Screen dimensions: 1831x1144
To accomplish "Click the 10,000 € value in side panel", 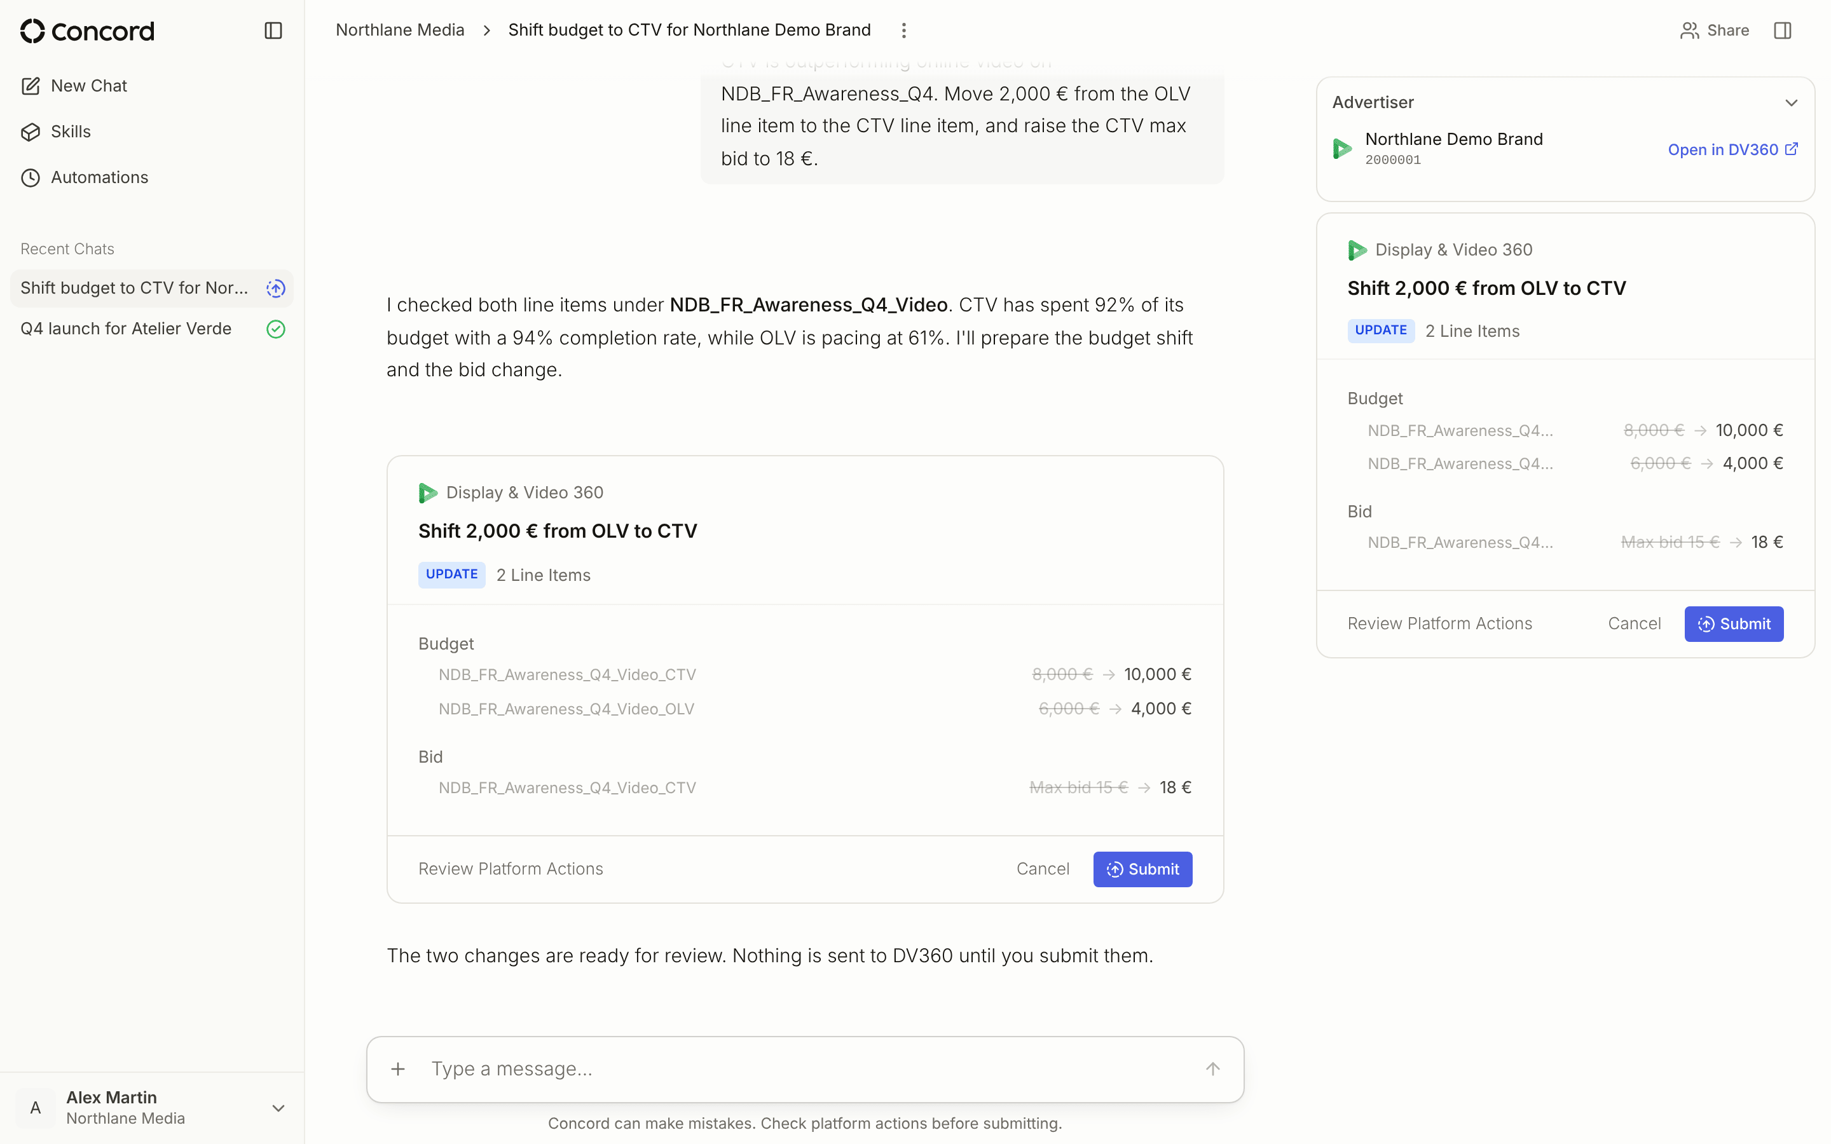I will (1749, 430).
